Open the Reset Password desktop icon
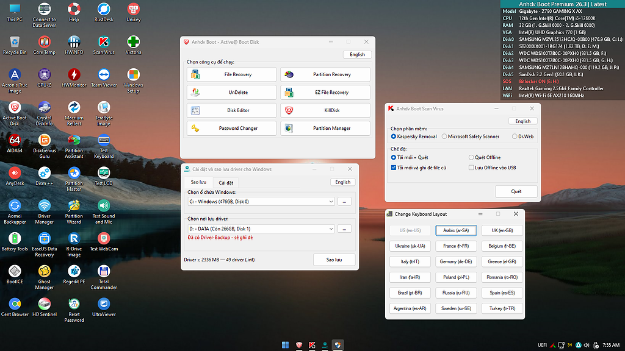 tap(74, 310)
